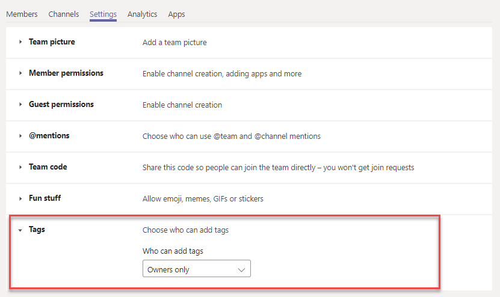Image resolution: width=500 pixels, height=297 pixels.
Task: Click the dropdown chevron beside Owners only
Action: coord(241,270)
